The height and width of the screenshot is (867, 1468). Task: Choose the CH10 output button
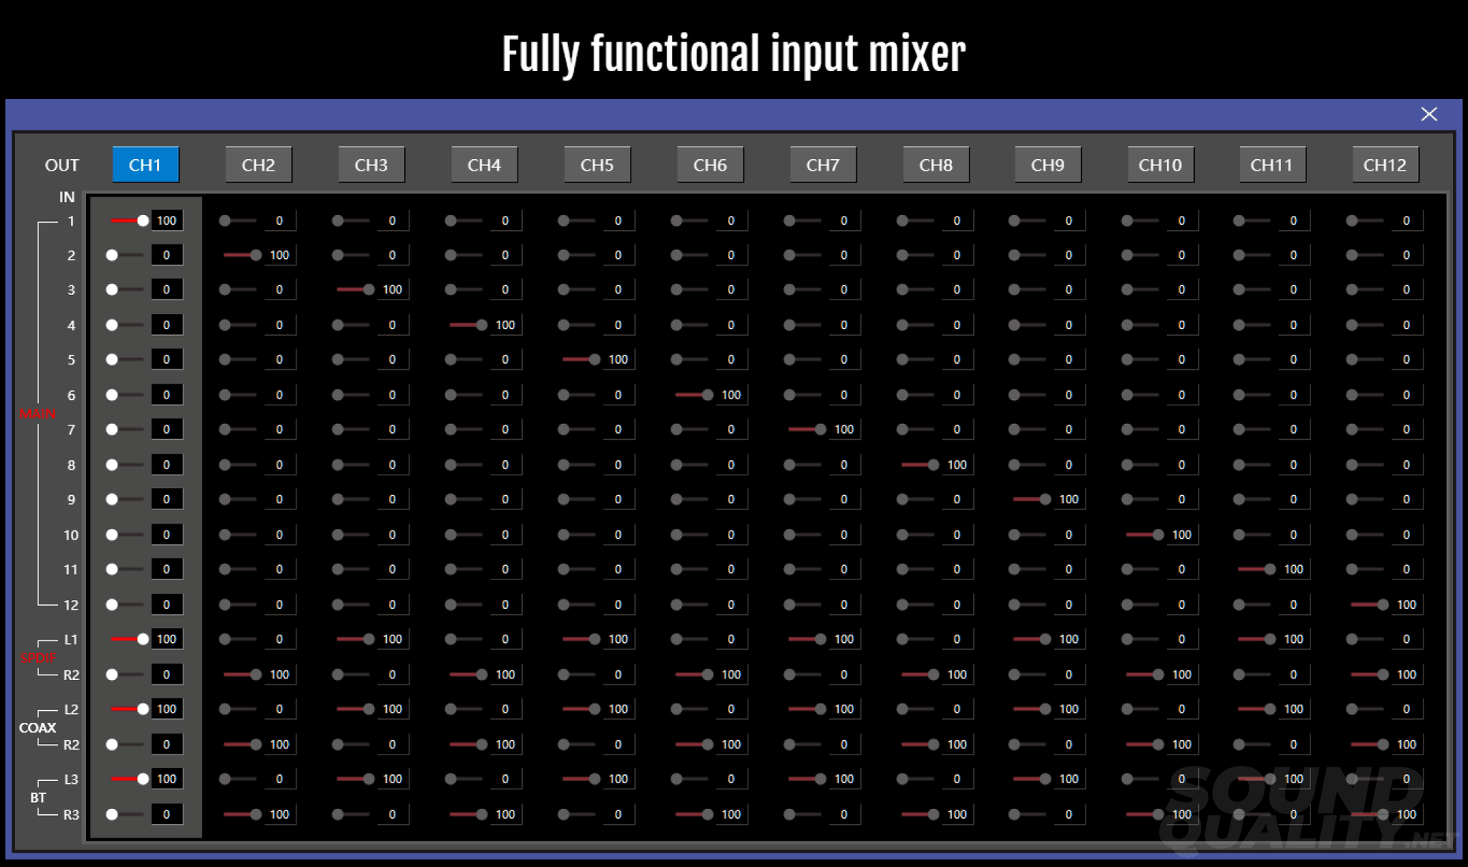1160,164
